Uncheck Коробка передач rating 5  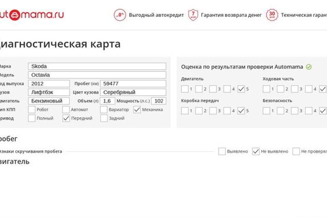point(241,111)
